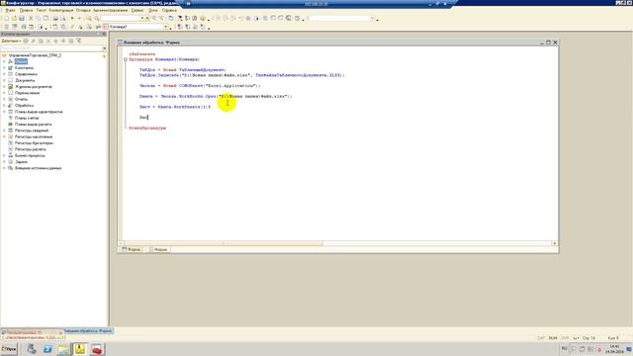Screen dimensions: 633x356
Task: Open the Команда1 procedure dropdown
Action: tap(165, 27)
